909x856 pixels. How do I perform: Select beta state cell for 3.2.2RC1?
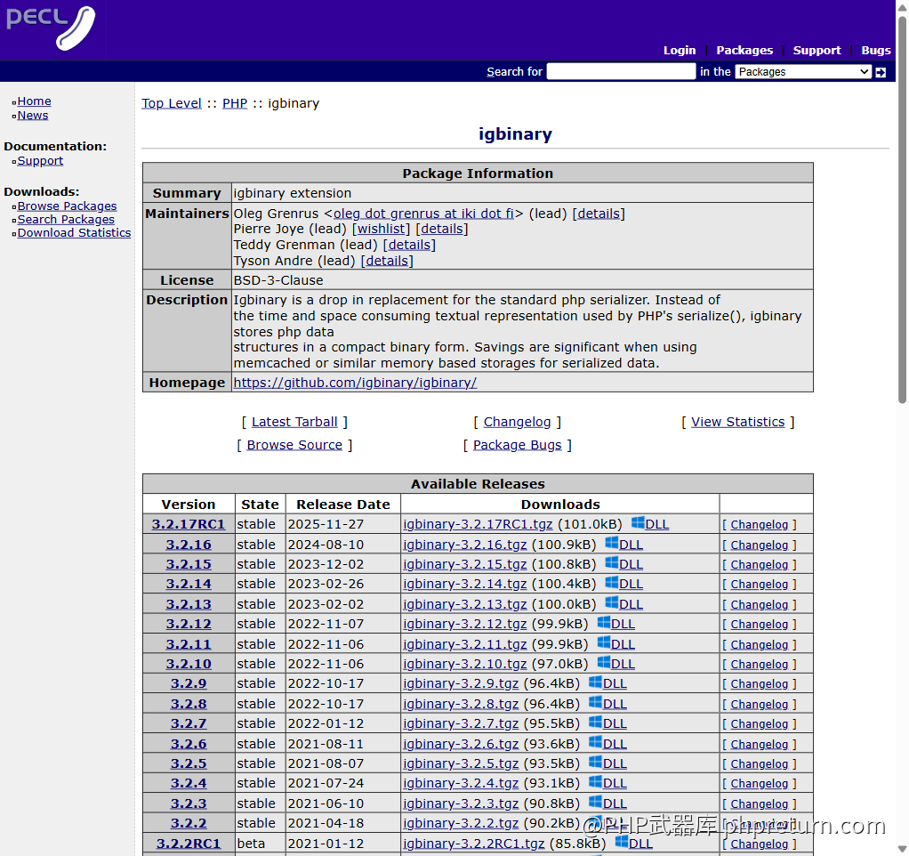click(261, 844)
